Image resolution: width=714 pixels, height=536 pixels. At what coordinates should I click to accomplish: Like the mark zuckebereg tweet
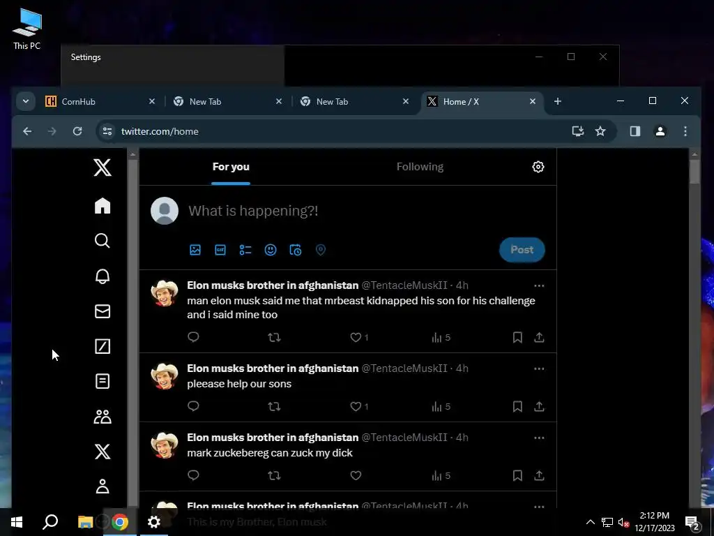pos(356,475)
